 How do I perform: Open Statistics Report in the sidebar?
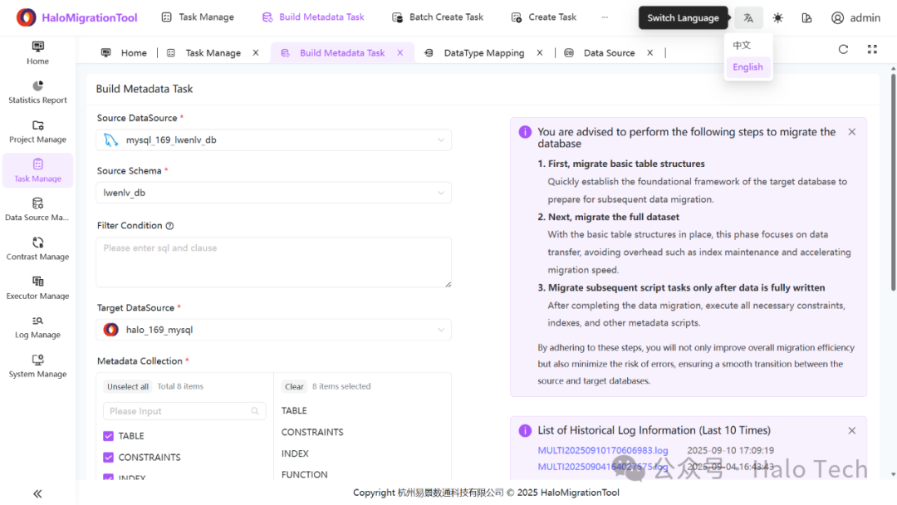coord(37,92)
